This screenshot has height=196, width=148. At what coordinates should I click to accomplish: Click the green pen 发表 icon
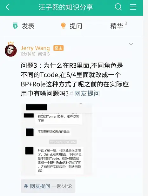point(15,26)
